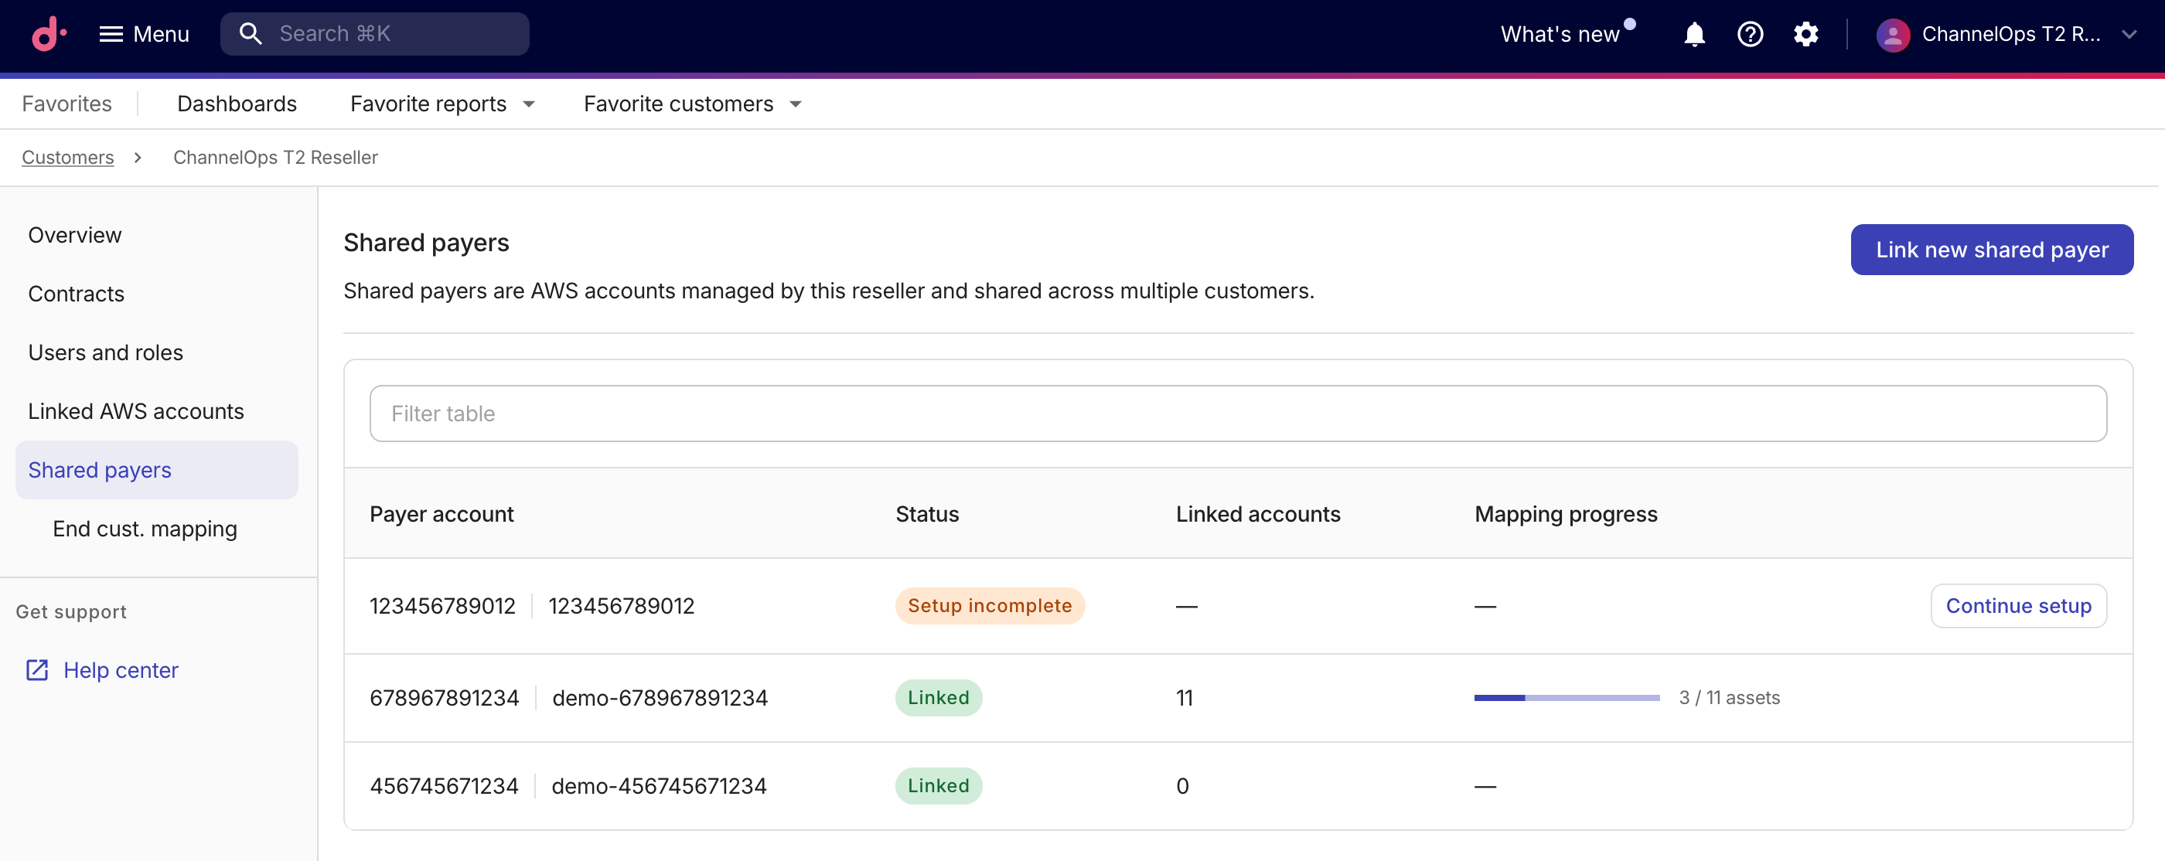Click the Favorites label
Image resolution: width=2165 pixels, height=861 pixels.
coord(66,104)
